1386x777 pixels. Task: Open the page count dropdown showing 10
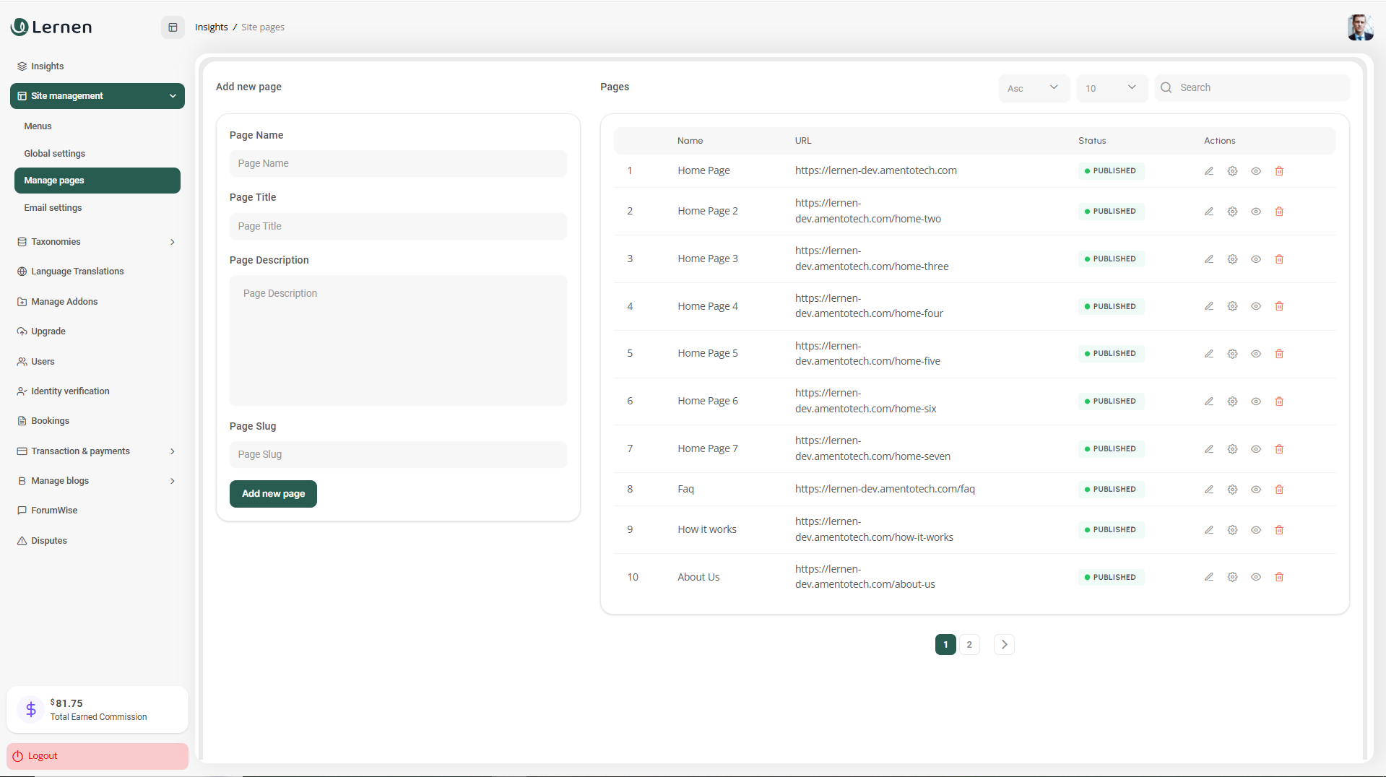click(1112, 87)
